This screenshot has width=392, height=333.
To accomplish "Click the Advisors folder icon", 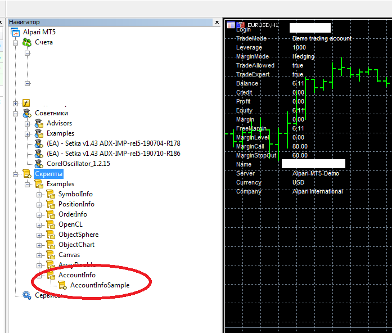I will pyautogui.click(x=39, y=123).
